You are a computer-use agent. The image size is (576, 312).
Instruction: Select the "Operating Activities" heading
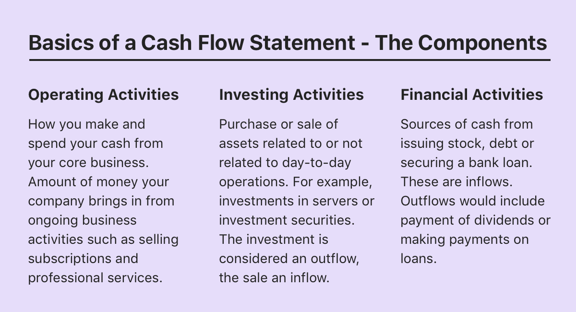point(103,95)
